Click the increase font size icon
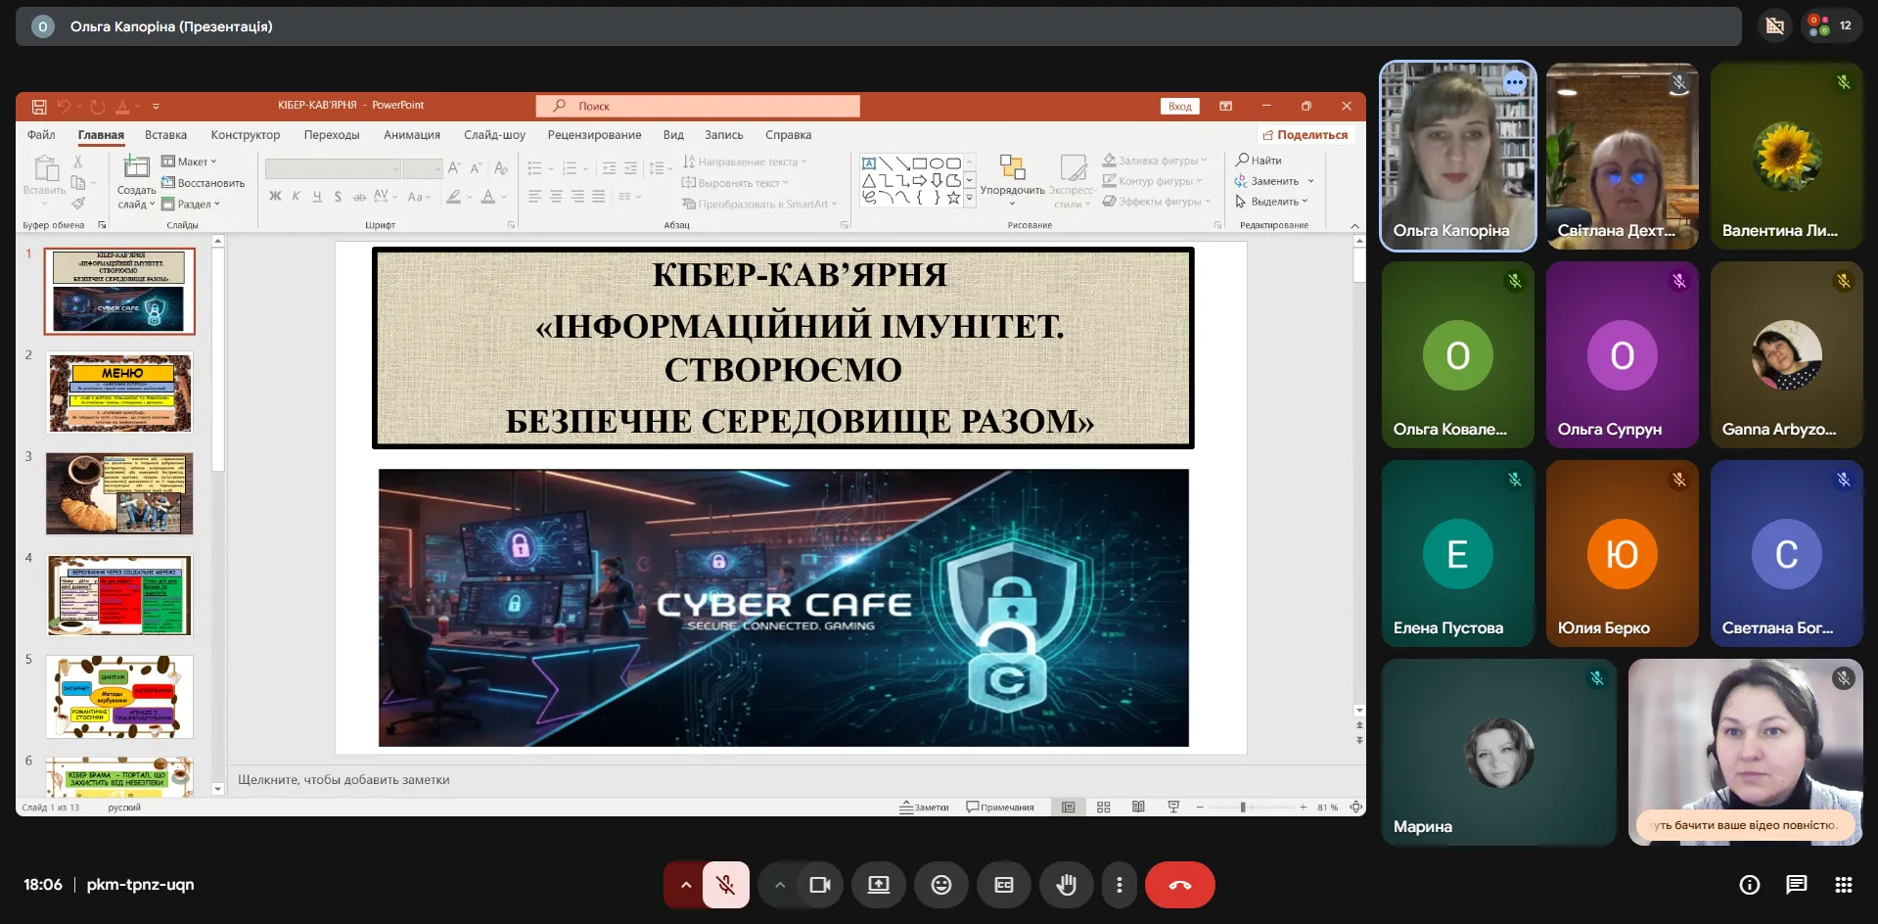 [454, 168]
